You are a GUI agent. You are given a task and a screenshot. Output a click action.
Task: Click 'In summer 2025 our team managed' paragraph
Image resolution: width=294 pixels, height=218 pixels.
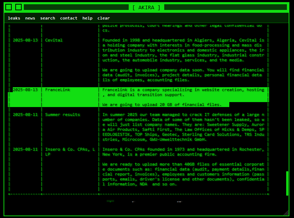pos(183,127)
